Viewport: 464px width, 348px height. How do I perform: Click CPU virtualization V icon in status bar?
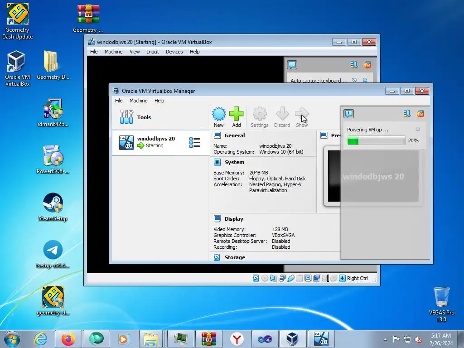(x=325, y=278)
